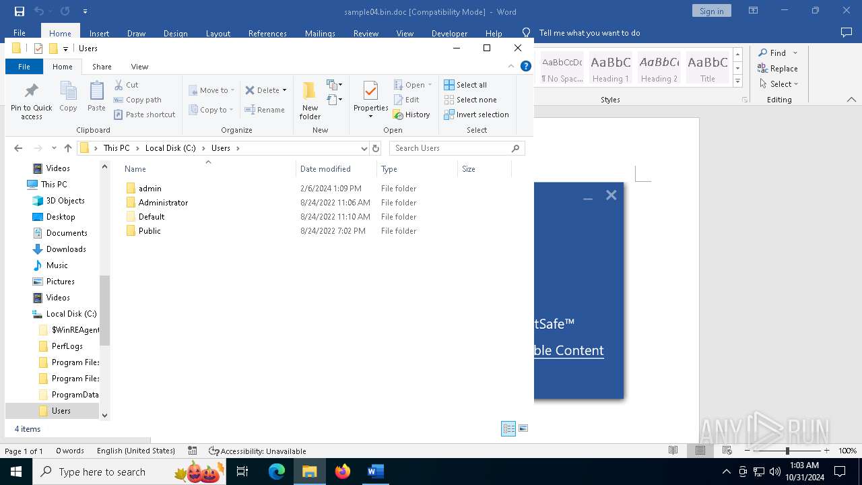
Task: Open Word Developer tab
Action: click(x=449, y=33)
